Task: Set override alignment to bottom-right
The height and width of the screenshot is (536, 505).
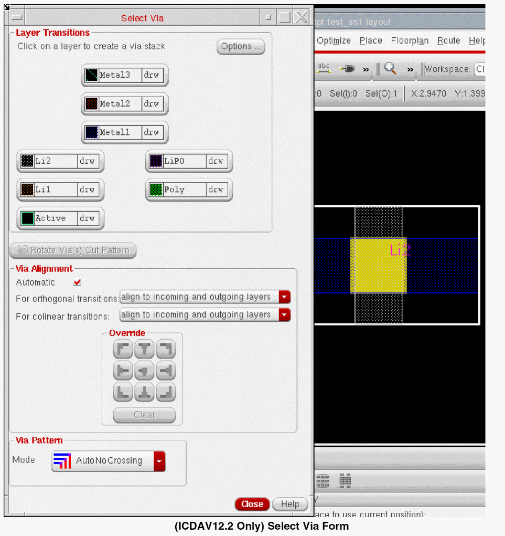Action: pyautogui.click(x=166, y=392)
